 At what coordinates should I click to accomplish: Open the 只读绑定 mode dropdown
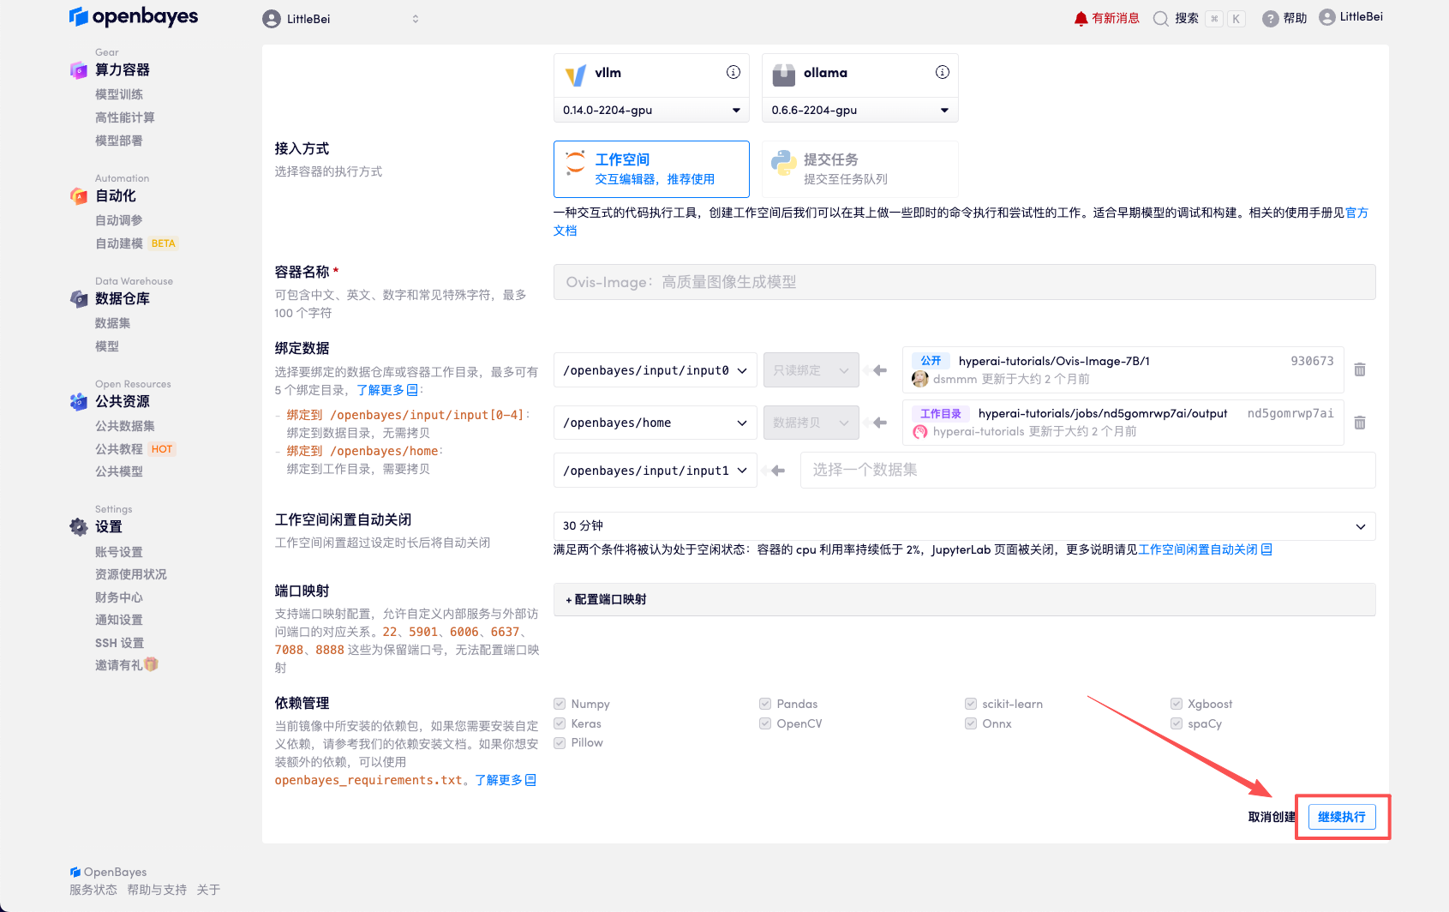811,370
